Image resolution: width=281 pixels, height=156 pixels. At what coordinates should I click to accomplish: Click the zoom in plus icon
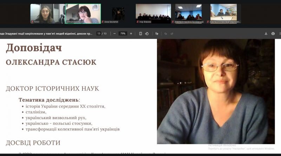131,33
